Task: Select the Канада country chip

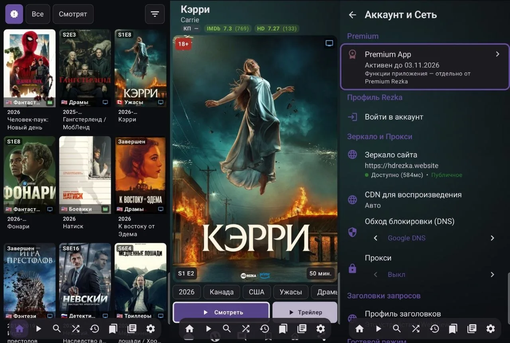Action: coord(222,292)
